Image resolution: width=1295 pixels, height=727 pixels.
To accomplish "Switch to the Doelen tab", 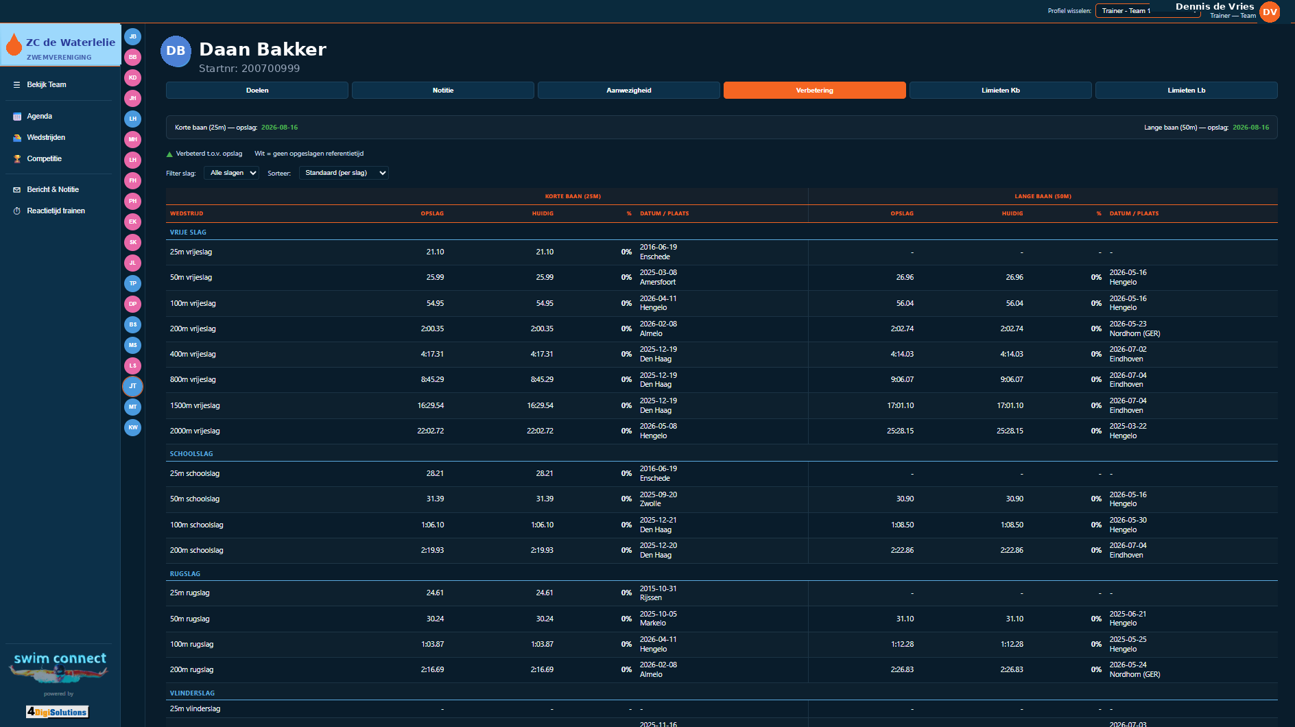I will 257,91.
